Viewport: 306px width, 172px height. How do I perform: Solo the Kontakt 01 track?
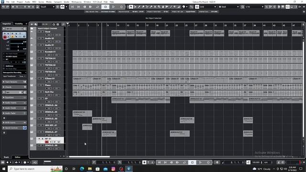(43, 52)
